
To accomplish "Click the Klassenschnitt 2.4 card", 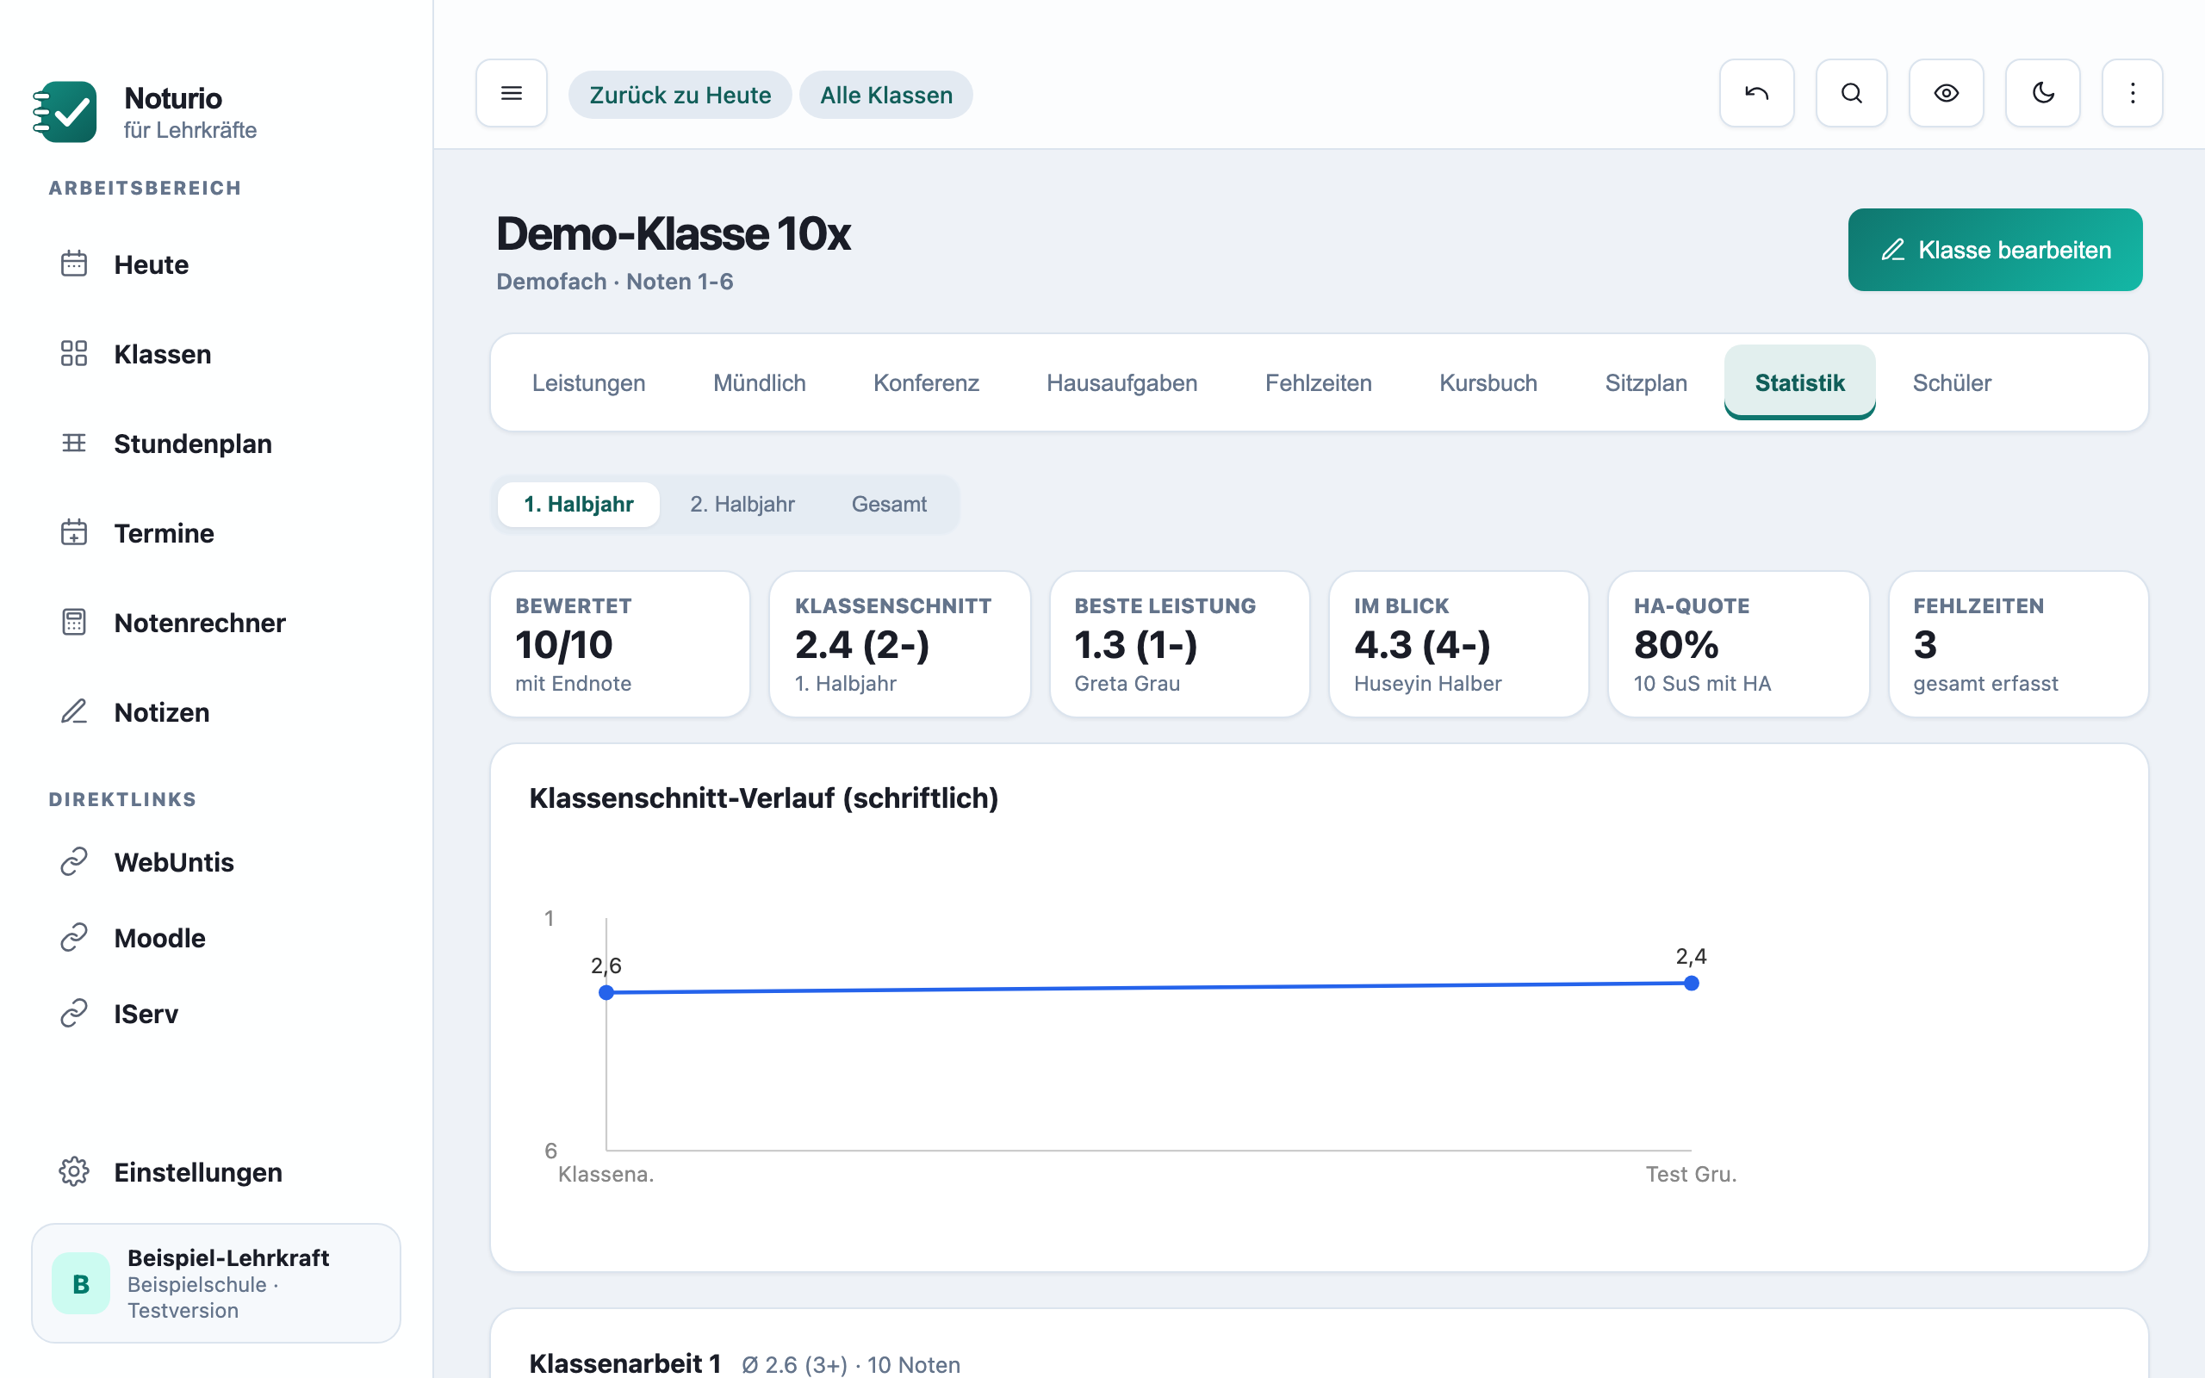I will [x=899, y=644].
